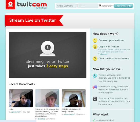Click the pink and purple chat bubbles icon

[95, 87]
